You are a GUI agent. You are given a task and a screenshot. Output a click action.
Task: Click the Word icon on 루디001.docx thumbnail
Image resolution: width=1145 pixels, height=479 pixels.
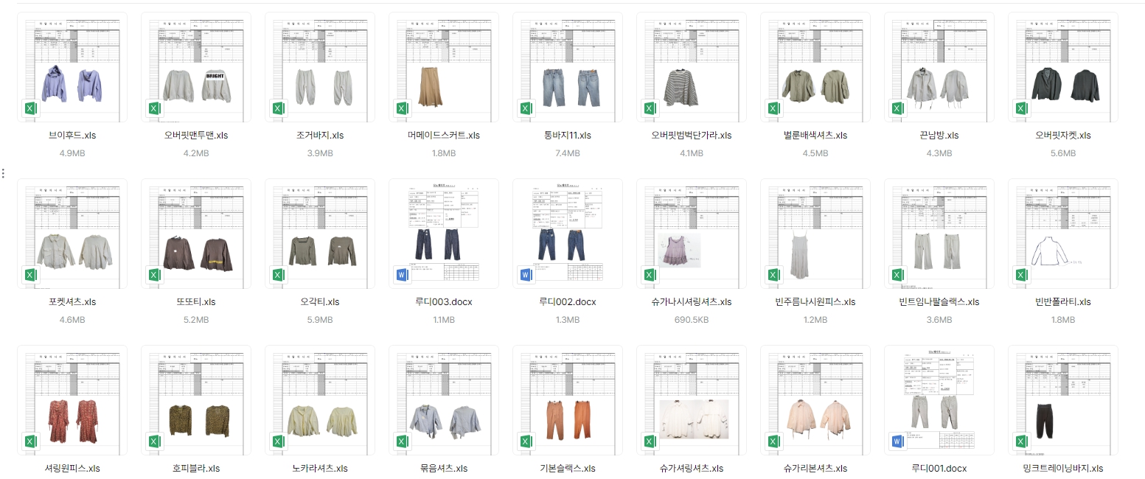click(x=897, y=442)
